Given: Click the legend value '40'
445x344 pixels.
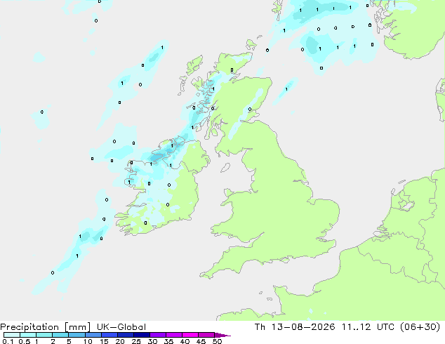Looking at the screenshot, I should click(185, 341).
